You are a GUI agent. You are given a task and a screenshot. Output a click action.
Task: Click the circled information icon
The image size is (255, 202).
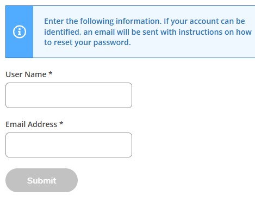(20, 32)
